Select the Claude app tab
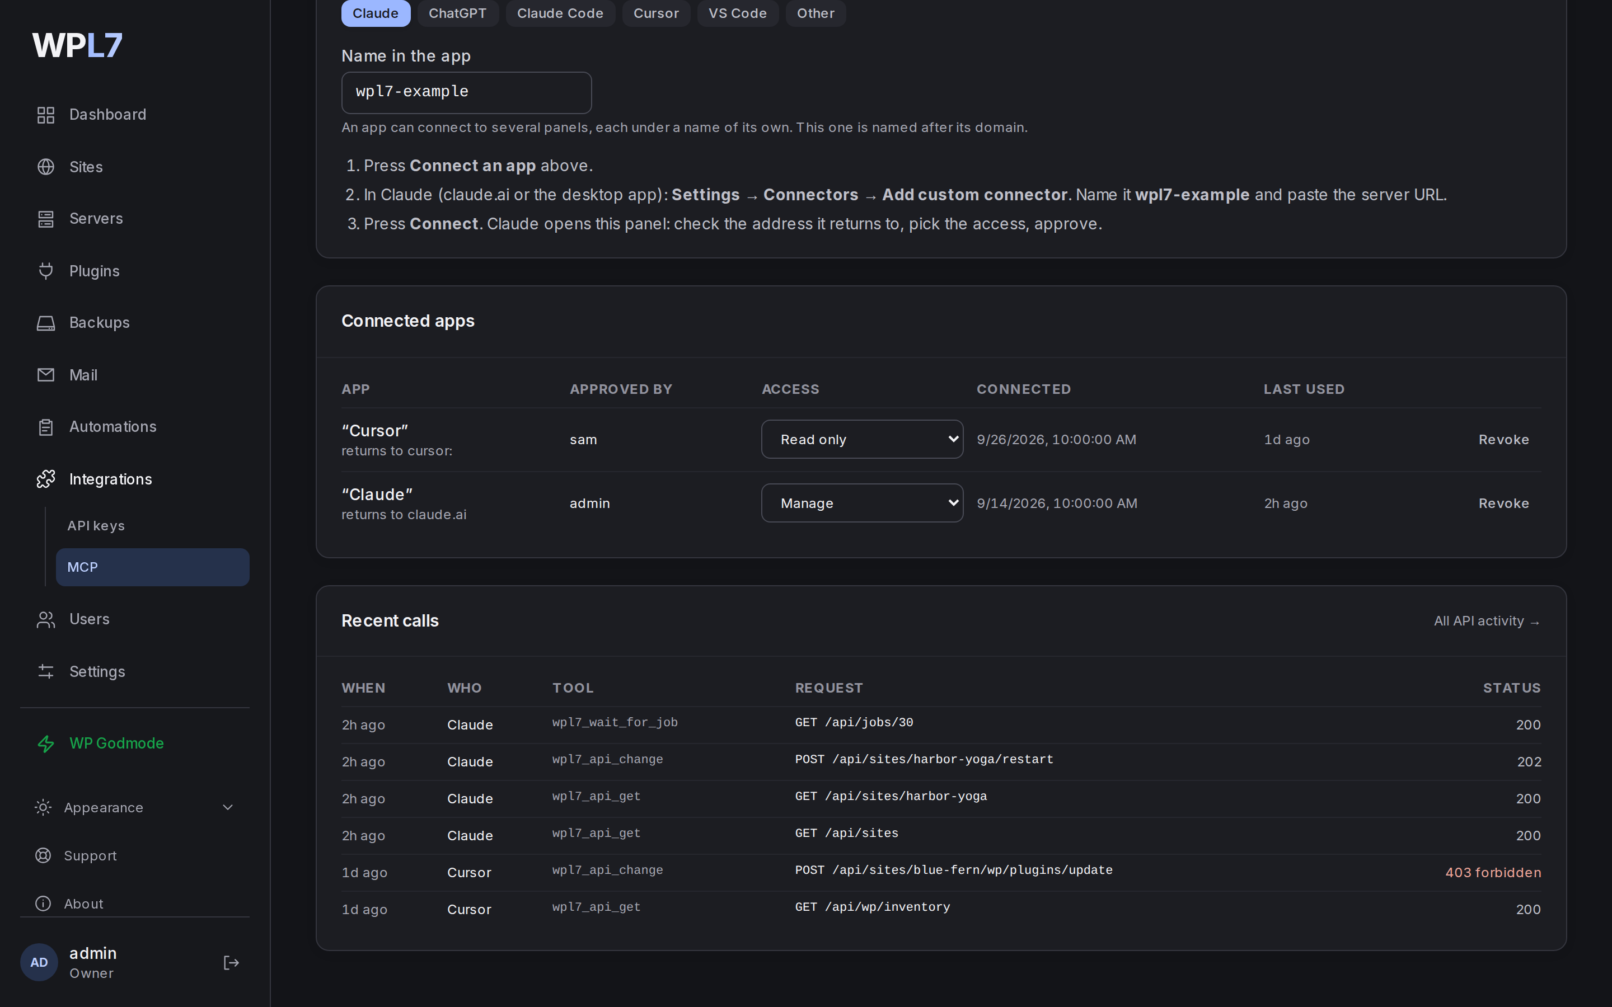Screen dimensions: 1612x1007 coord(376,13)
